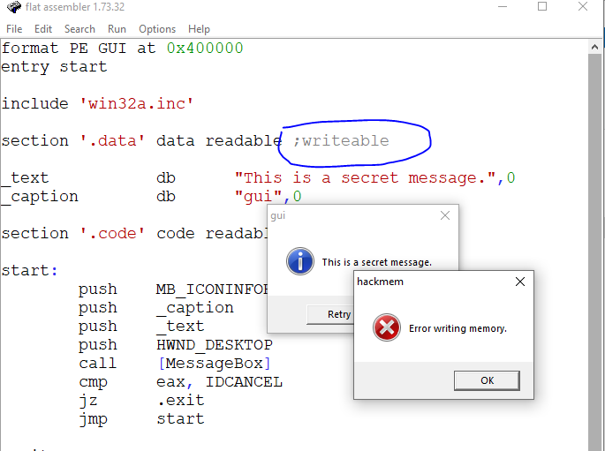Open the Options menu
This screenshot has height=451, width=605.
click(x=157, y=29)
